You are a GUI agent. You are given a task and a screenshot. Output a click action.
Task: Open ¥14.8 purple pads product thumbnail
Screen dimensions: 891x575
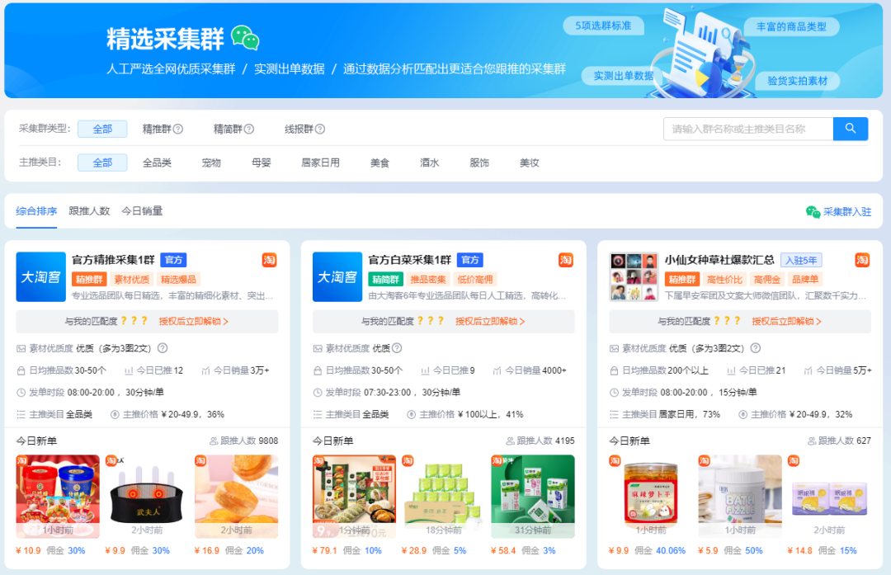pos(830,496)
